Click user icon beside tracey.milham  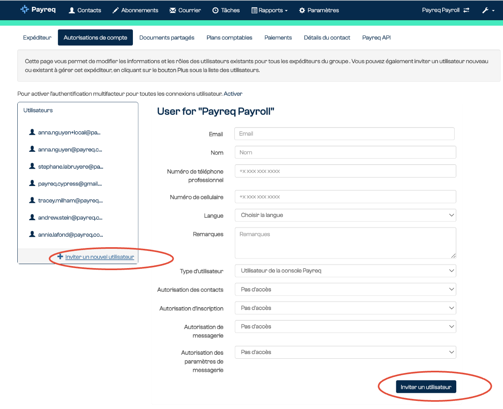point(32,200)
